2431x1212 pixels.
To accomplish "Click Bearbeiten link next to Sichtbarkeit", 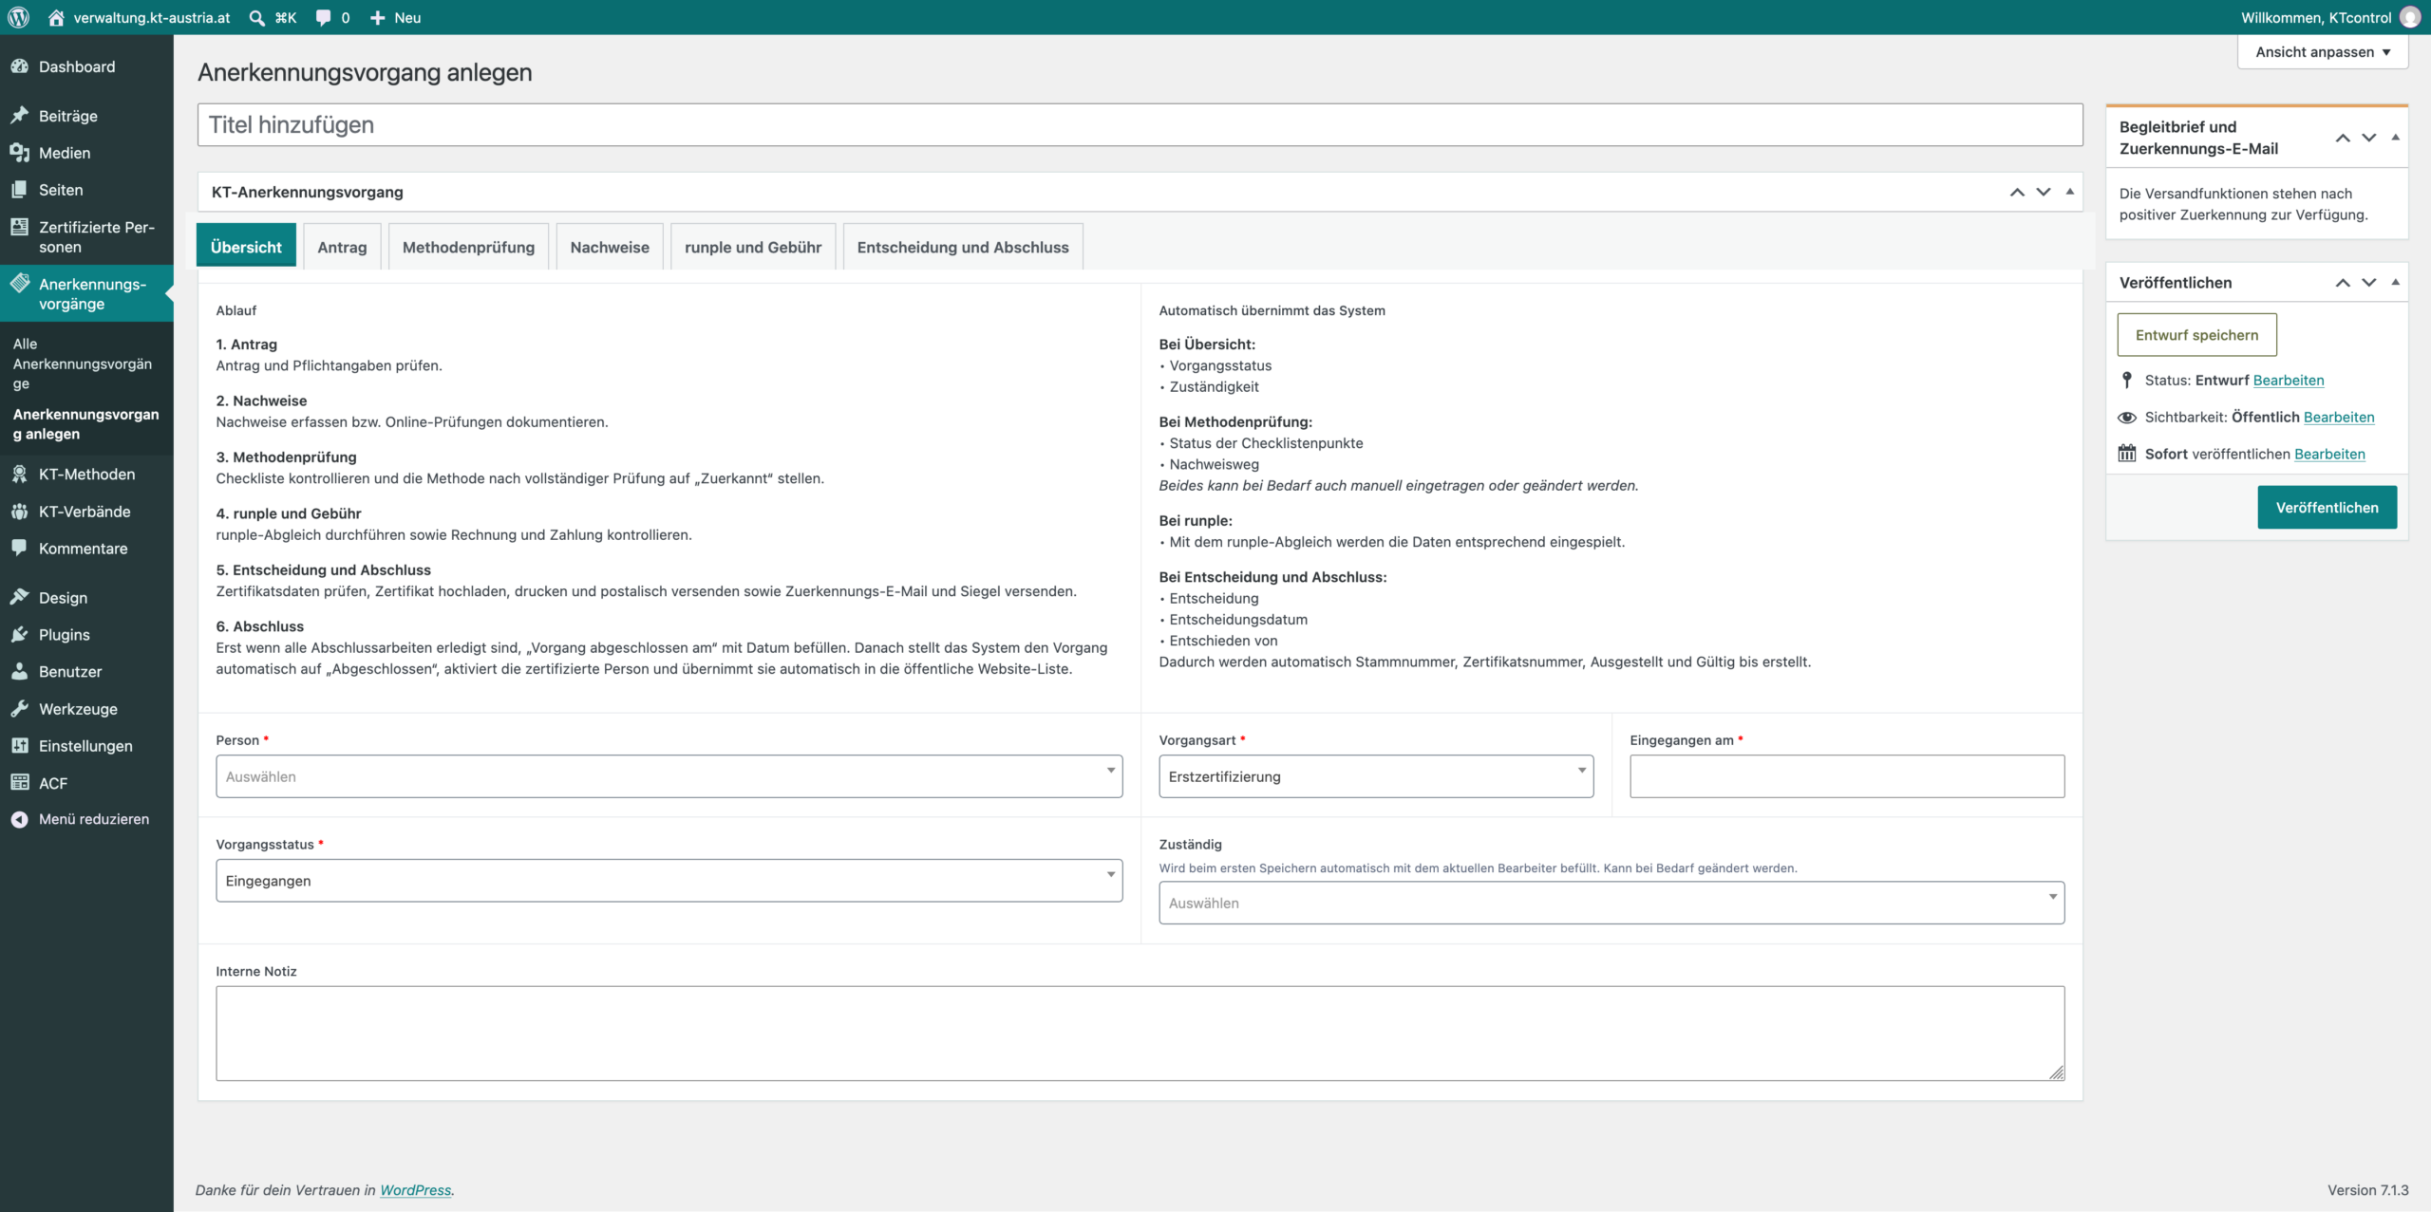I will [x=2338, y=417].
